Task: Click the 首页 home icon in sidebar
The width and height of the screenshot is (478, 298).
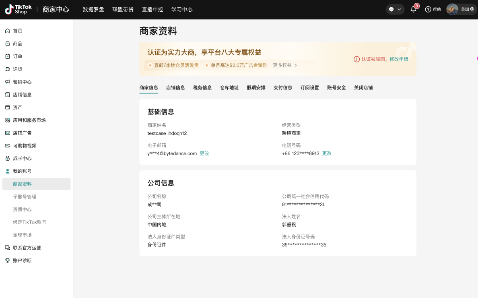Action: (8, 31)
